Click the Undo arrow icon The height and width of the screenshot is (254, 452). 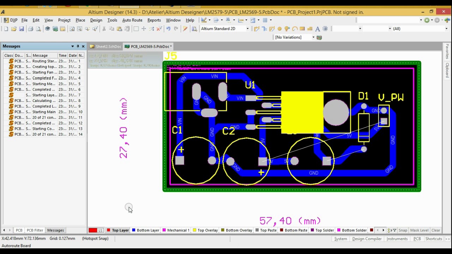click(168, 29)
